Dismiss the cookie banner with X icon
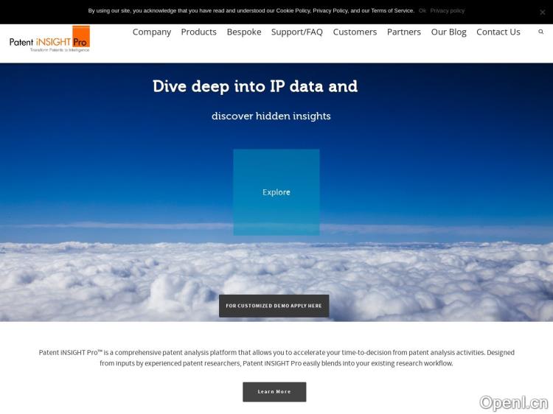The height and width of the screenshot is (414, 553). coord(543,12)
